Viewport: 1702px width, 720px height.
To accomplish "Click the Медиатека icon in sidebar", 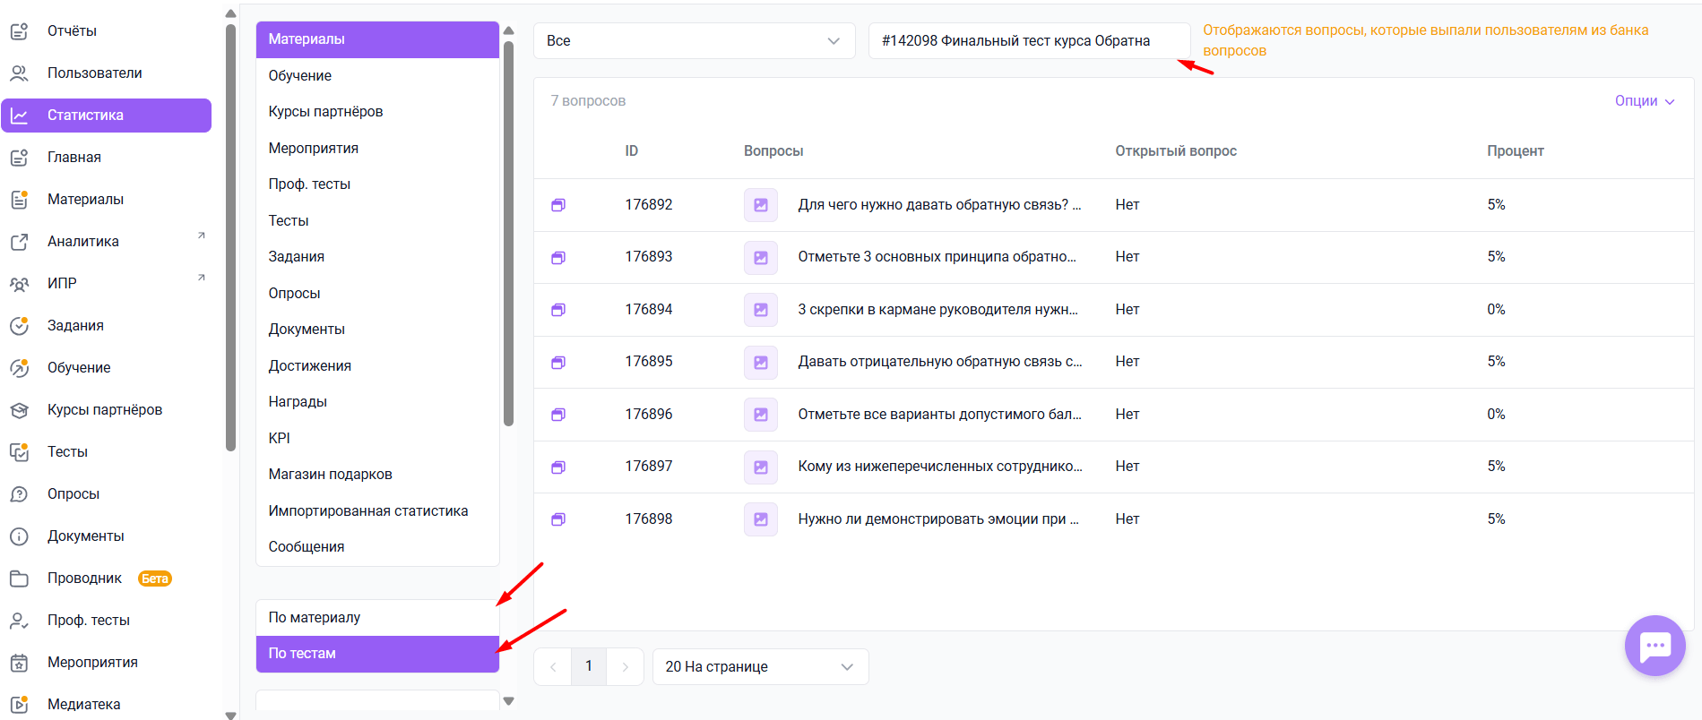I will point(19,705).
